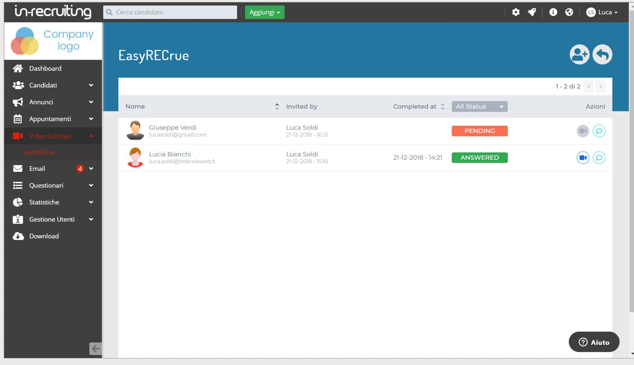Viewport: 634px width, 365px height.
Task: Click email lucasoldi@gmail.com
Action: [178, 135]
